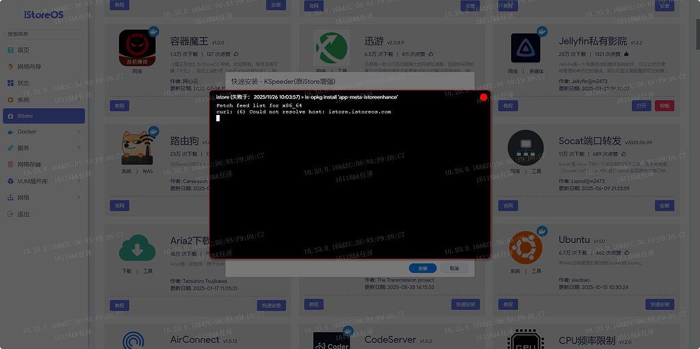Click the cube icon beside VUM插件库

pos(11,181)
